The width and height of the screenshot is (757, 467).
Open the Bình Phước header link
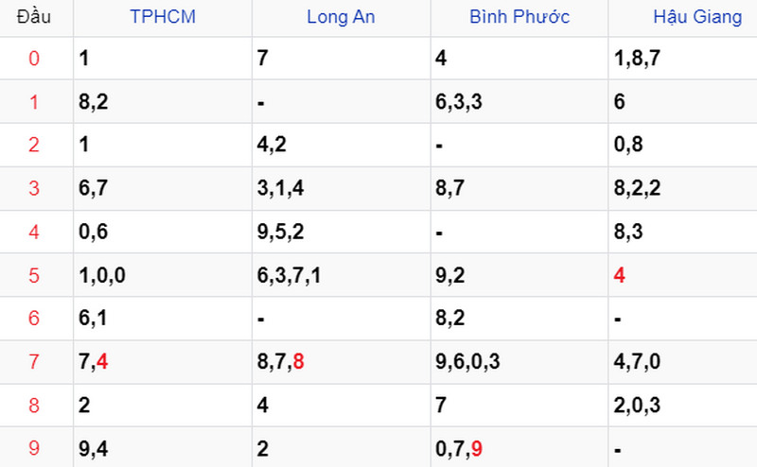pyautogui.click(x=519, y=17)
